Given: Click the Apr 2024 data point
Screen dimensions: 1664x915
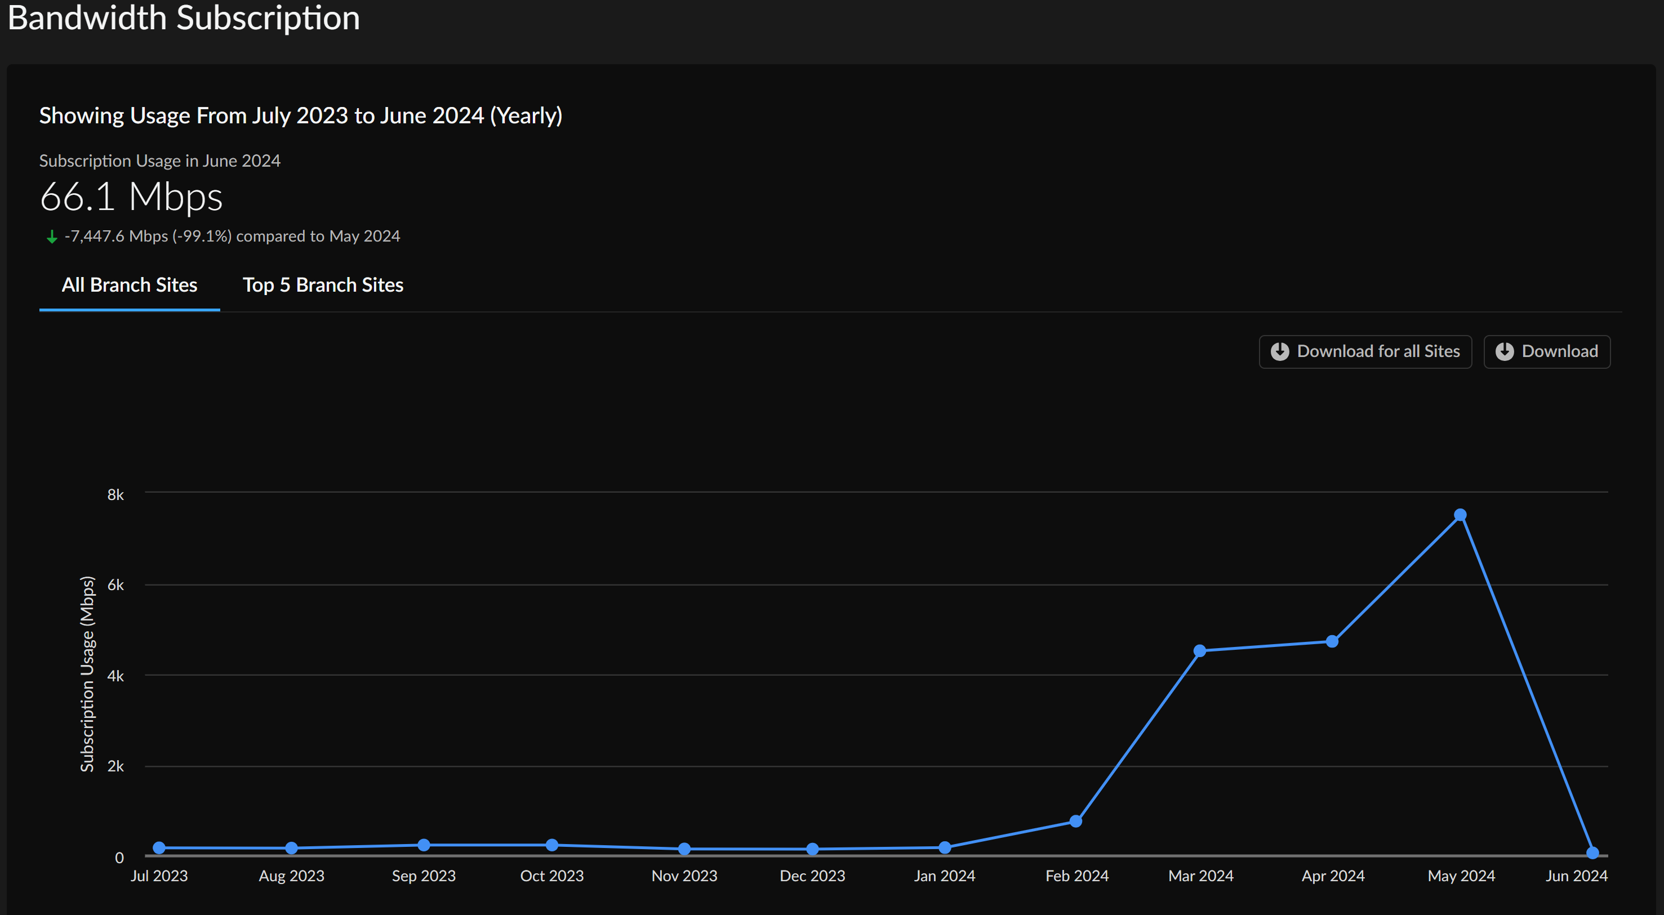Looking at the screenshot, I should (x=1332, y=641).
